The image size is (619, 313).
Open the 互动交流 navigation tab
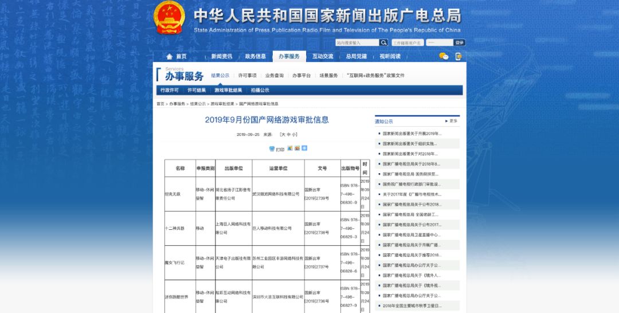(x=323, y=56)
